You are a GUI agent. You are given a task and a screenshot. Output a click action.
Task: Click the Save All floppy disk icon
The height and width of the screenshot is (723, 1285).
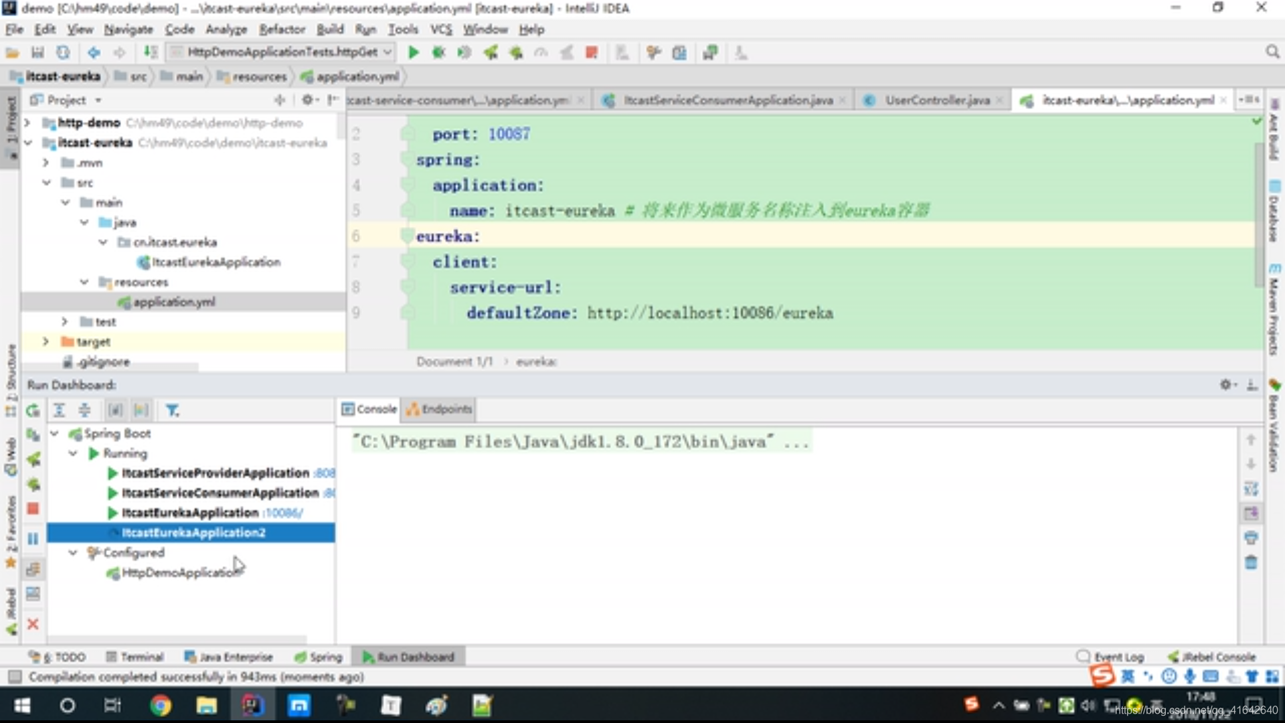37,52
